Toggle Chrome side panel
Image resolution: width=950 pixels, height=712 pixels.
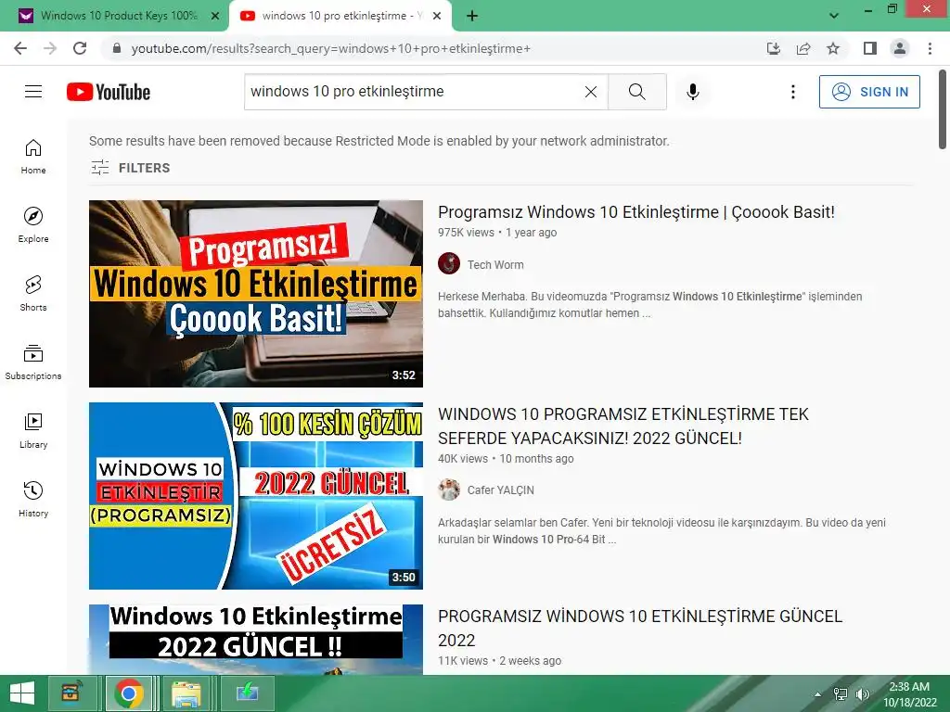pyautogui.click(x=870, y=48)
